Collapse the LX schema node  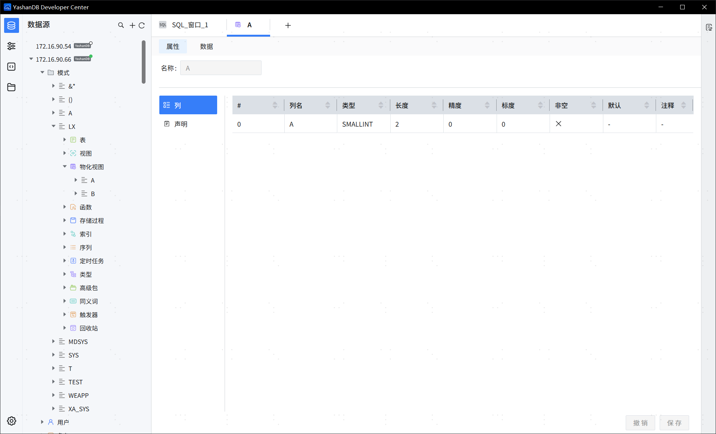click(54, 126)
